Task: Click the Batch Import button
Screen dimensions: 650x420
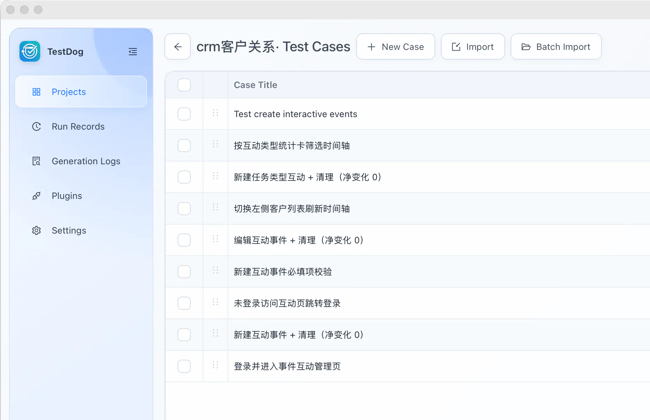Action: click(556, 46)
